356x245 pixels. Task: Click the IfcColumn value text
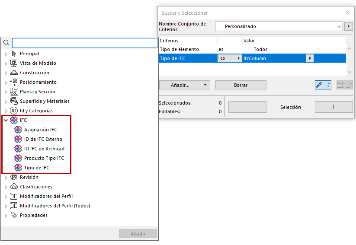point(255,58)
